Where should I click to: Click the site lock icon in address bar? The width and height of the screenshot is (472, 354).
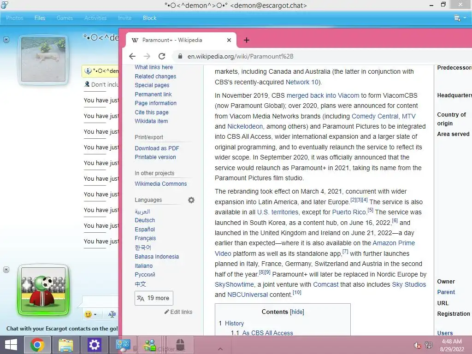(x=180, y=56)
